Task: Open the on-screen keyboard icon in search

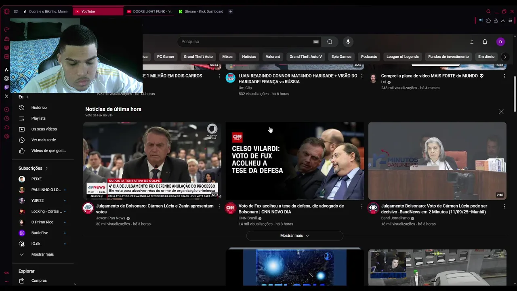Action: [x=316, y=42]
